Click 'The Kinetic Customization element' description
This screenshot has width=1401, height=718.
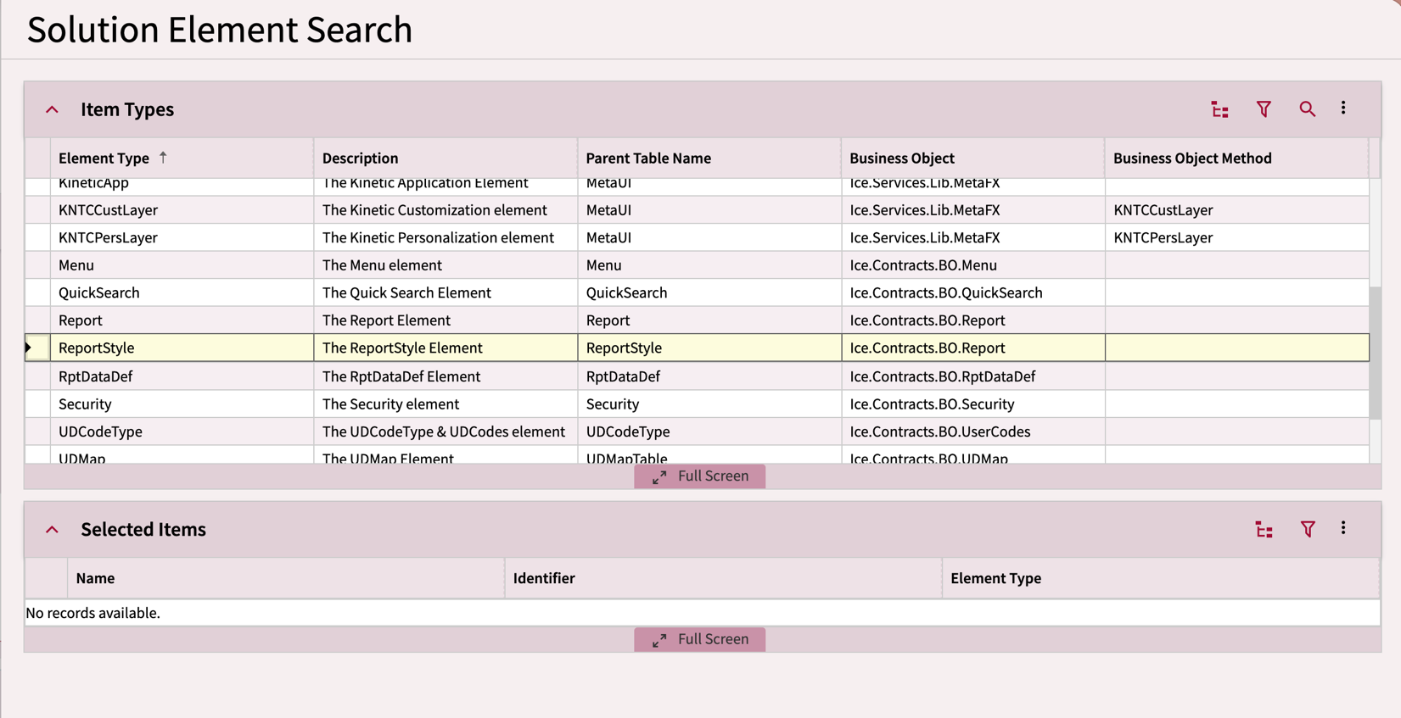point(446,210)
